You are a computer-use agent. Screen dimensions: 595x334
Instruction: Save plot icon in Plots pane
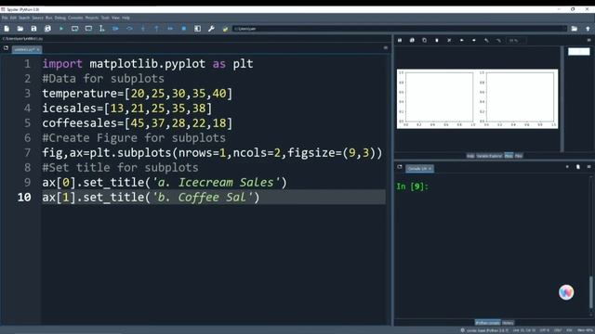pos(400,40)
